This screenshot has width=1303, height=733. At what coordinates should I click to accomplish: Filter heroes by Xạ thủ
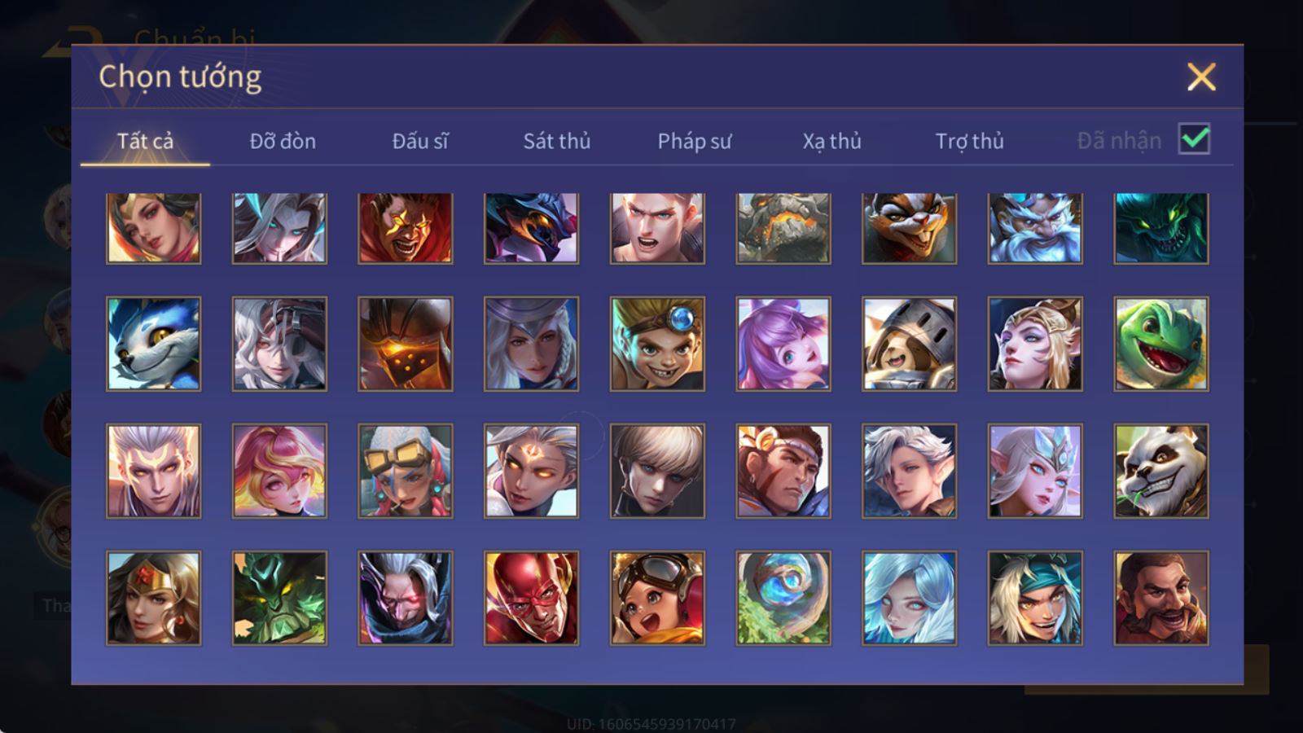831,141
